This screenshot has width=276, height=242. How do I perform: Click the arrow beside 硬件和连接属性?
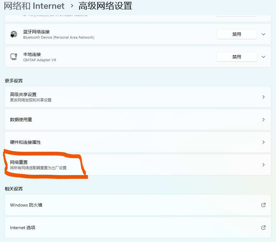[263, 142]
